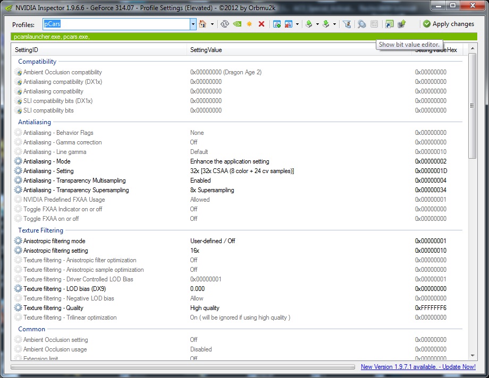The image size is (489, 378).
Task: Click gear icon for Anisotropic filtering mode
Action: (x=18, y=241)
